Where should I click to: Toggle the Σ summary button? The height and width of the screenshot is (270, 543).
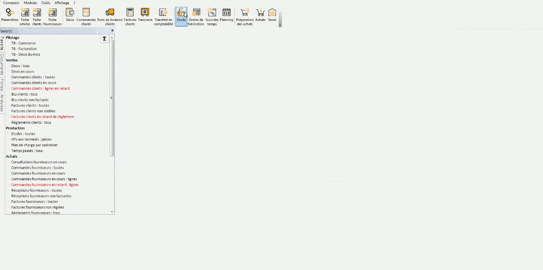(105, 38)
